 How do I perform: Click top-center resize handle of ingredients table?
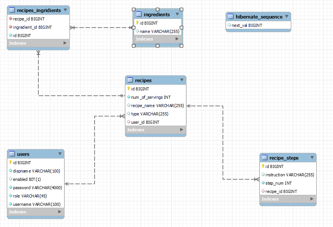click(x=158, y=9)
